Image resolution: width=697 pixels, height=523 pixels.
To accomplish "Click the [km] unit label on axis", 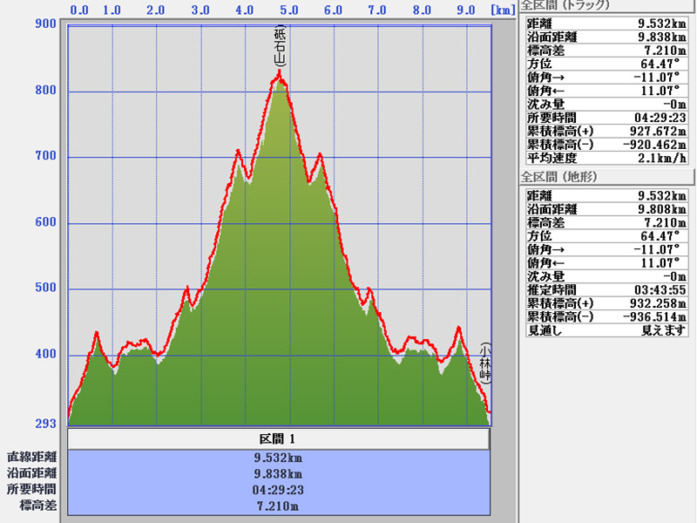I will pos(502,10).
